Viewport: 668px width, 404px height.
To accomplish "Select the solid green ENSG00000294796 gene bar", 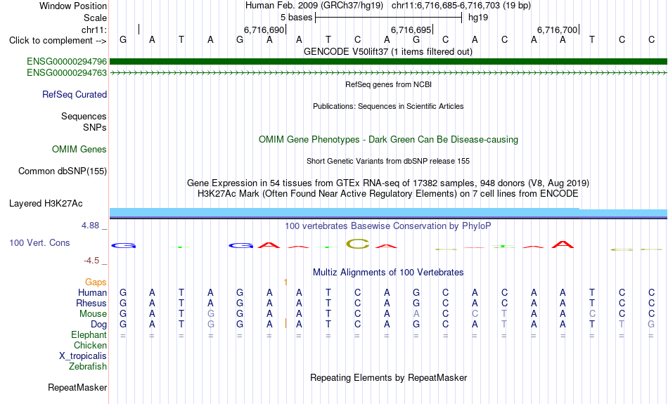I will pos(388,62).
